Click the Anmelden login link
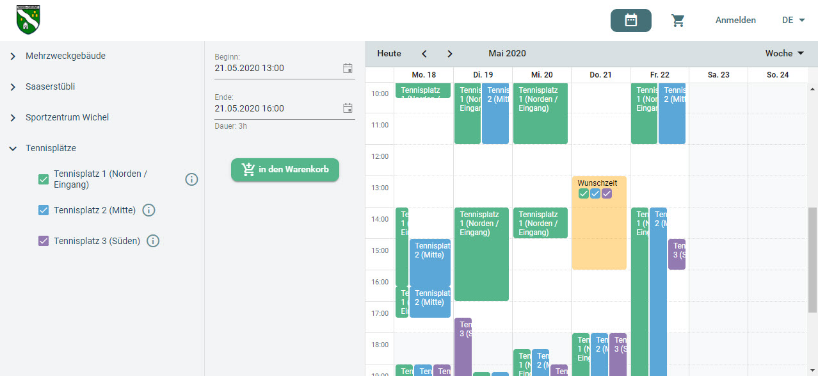Image resolution: width=818 pixels, height=376 pixels. [x=735, y=20]
